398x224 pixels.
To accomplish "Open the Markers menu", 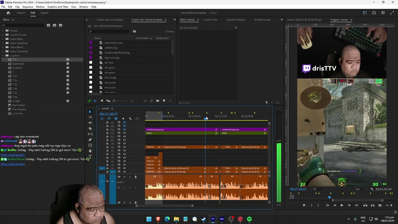I will (40, 7).
